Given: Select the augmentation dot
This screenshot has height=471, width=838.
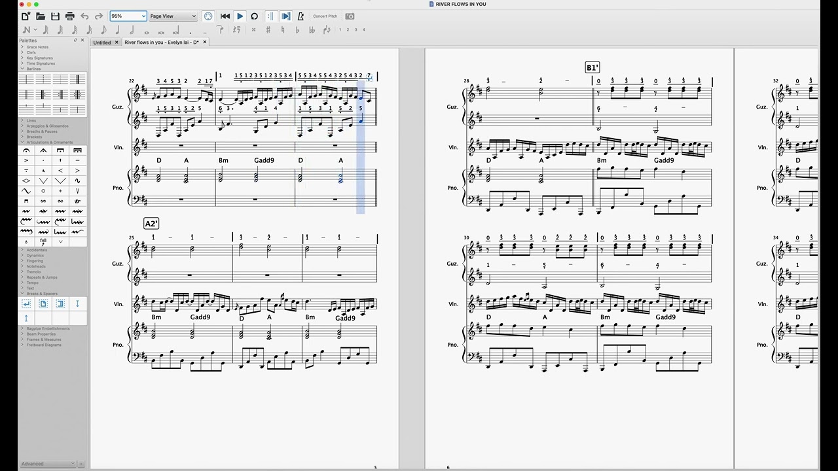Looking at the screenshot, I should click(191, 32).
